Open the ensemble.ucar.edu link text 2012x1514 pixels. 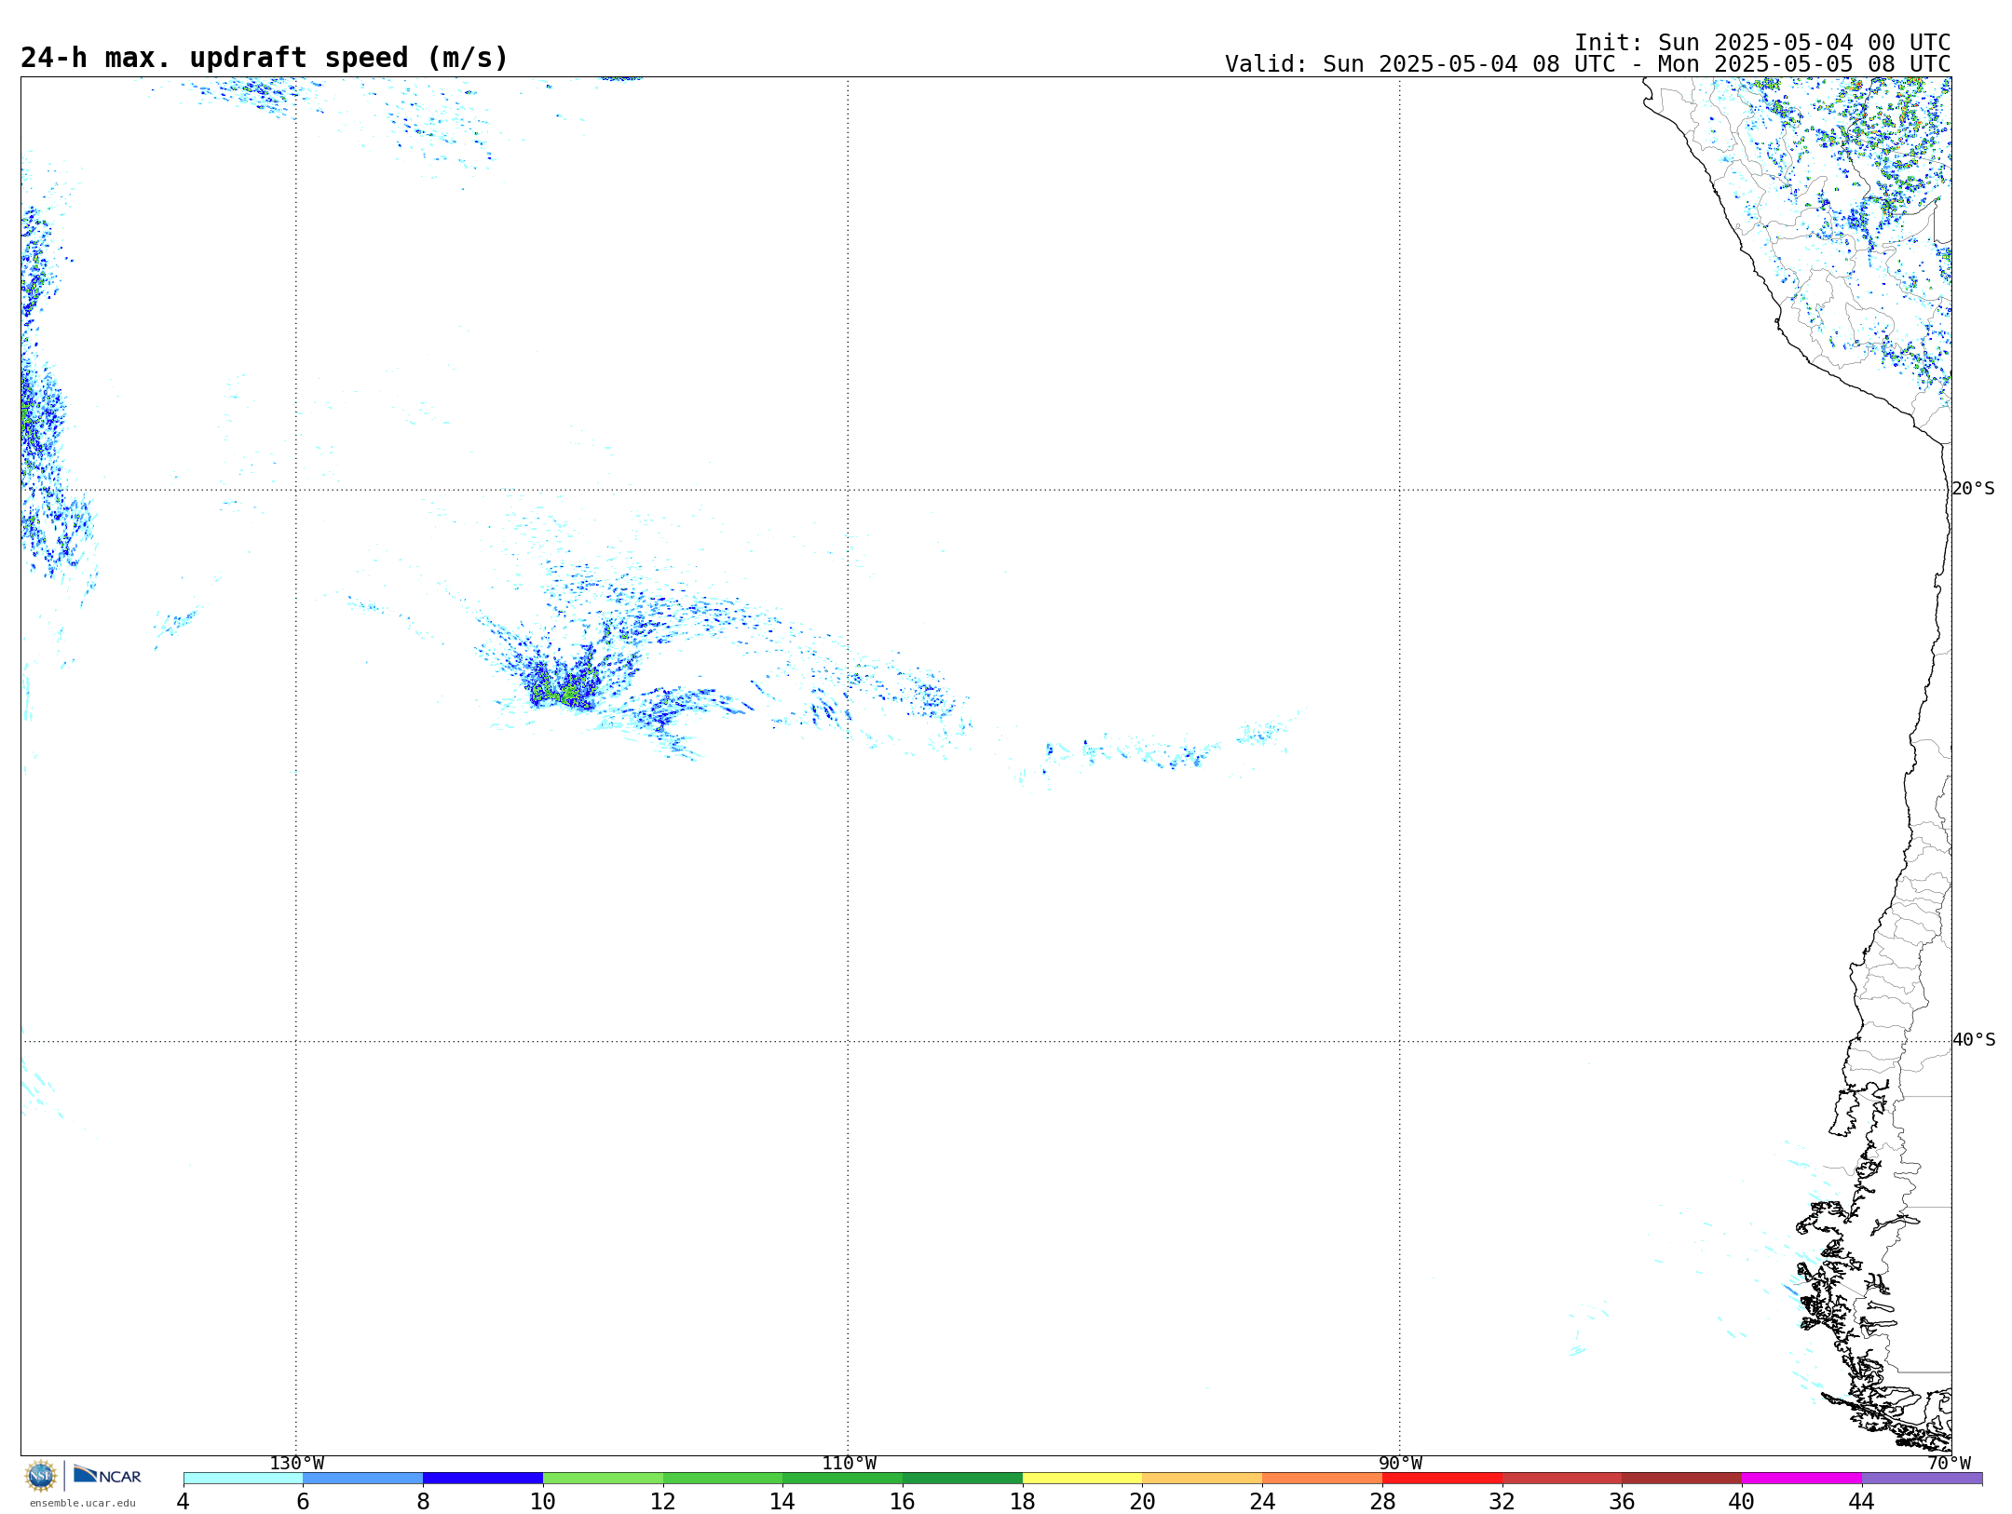click(83, 1503)
